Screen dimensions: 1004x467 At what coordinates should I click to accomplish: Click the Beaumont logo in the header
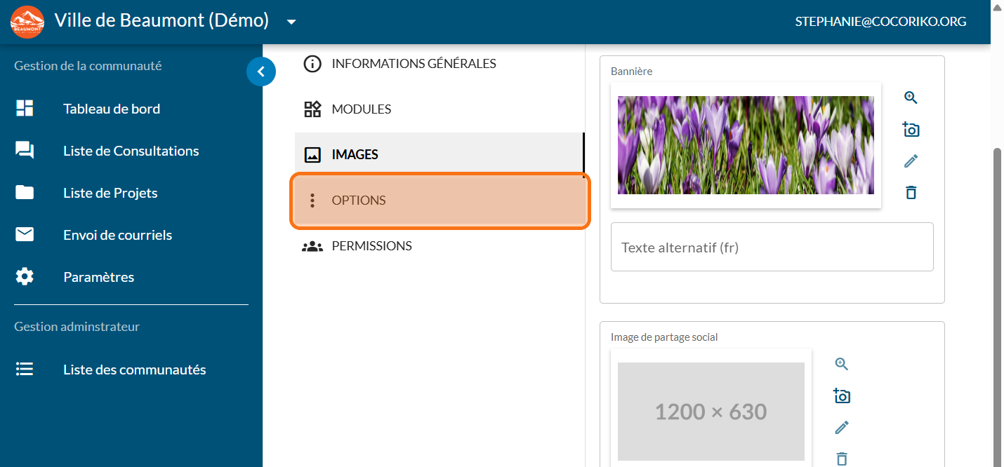coord(27,22)
